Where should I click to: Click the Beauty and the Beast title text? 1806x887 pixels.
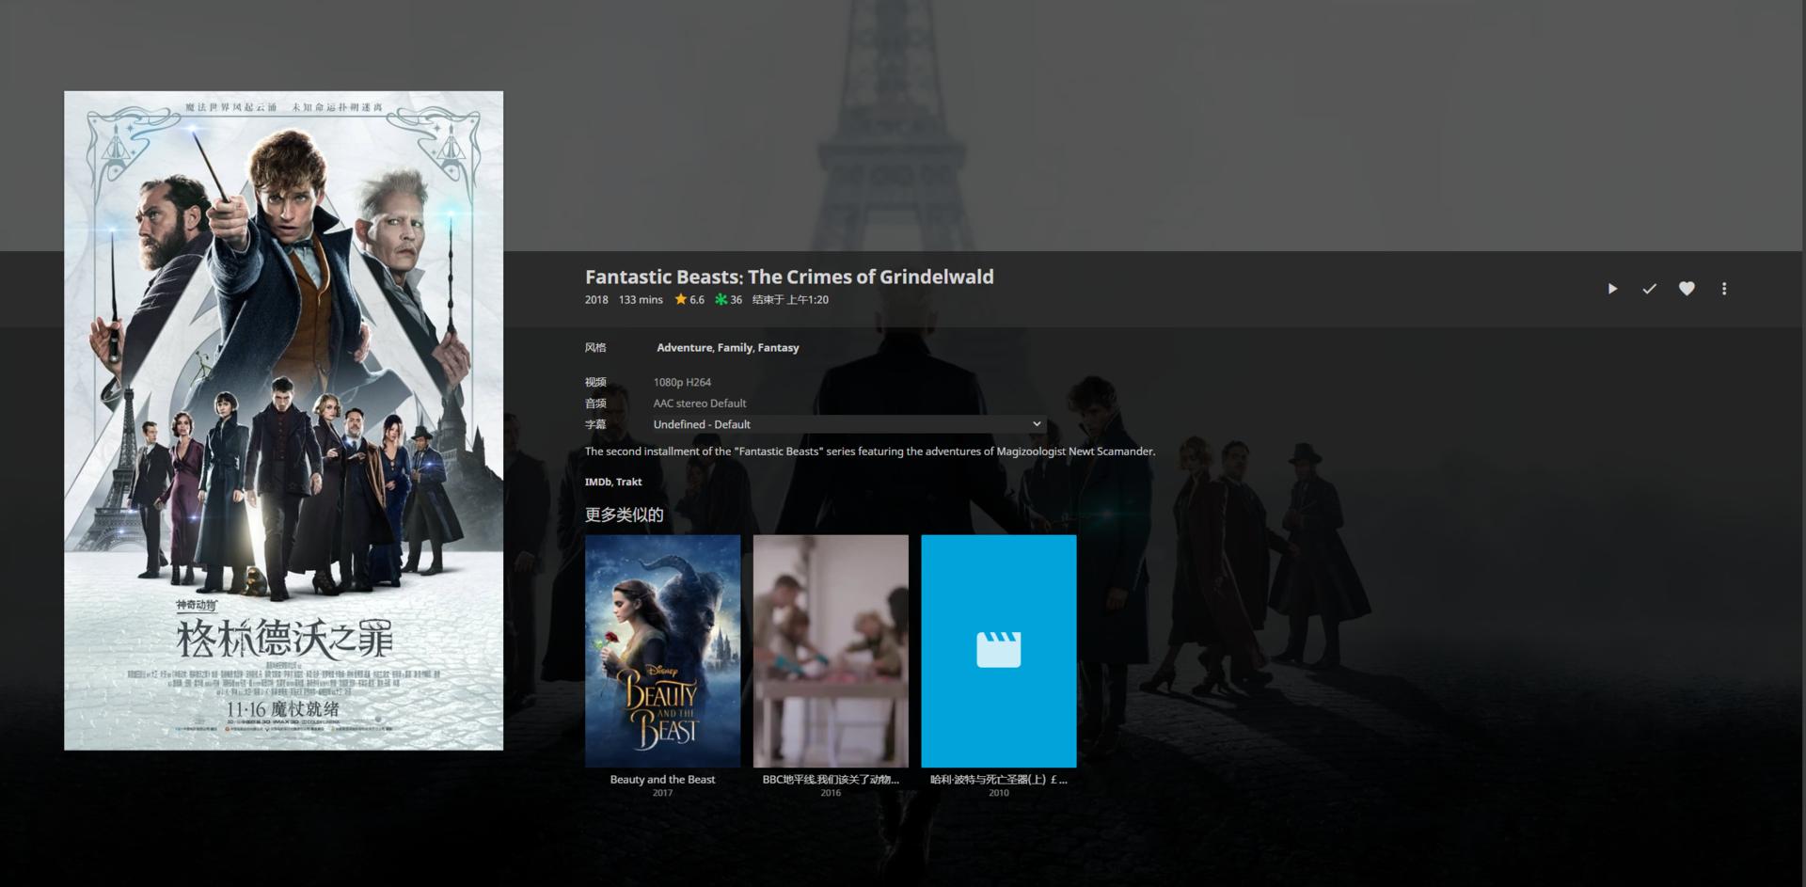pos(662,779)
